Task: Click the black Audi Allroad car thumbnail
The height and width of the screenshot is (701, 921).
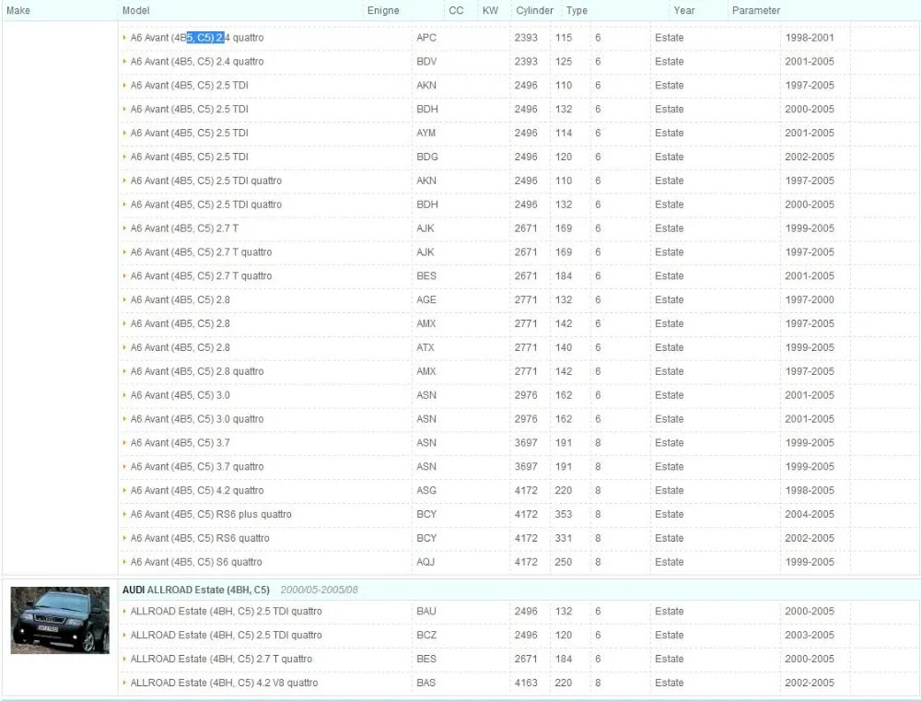Action: tap(60, 620)
